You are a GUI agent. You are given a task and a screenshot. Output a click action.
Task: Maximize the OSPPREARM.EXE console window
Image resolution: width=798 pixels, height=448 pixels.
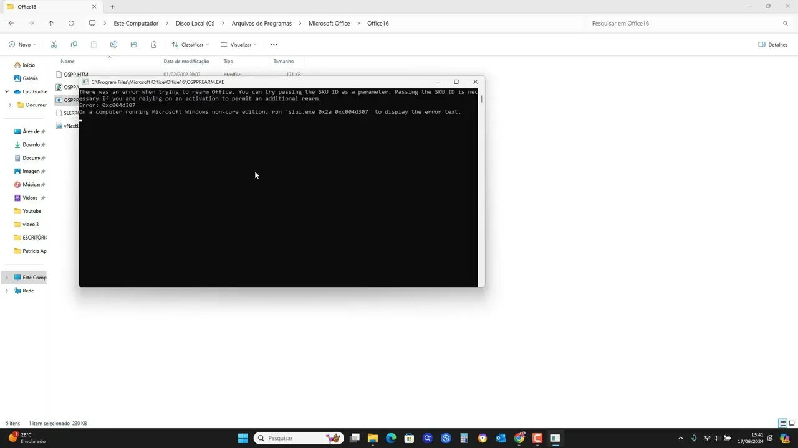[456, 82]
